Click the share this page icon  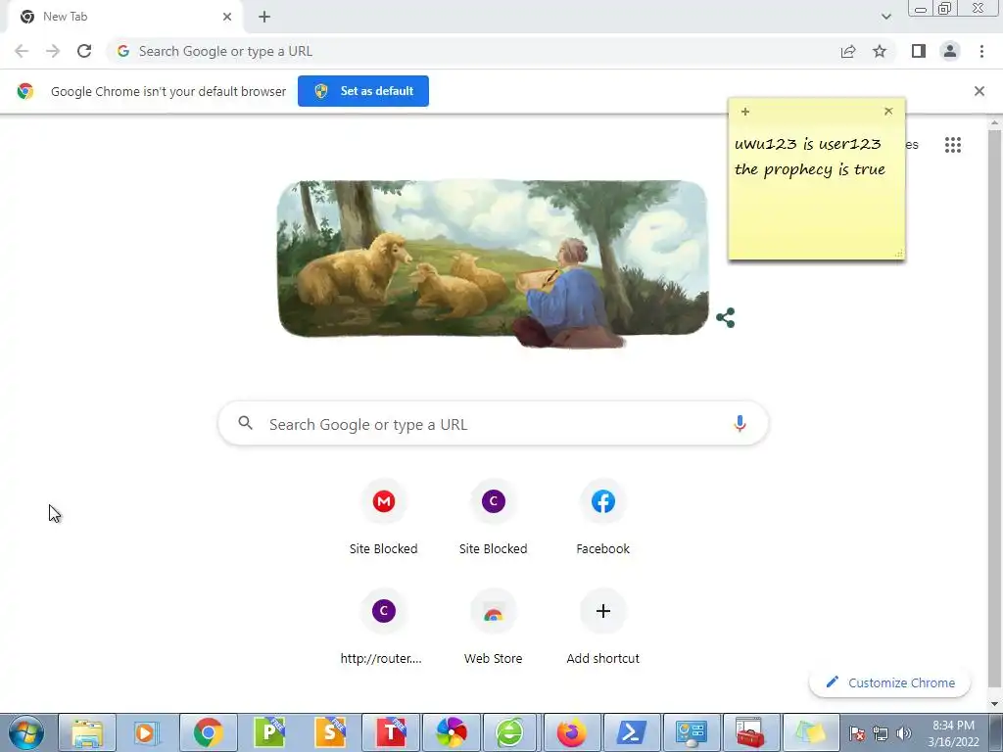(x=848, y=51)
